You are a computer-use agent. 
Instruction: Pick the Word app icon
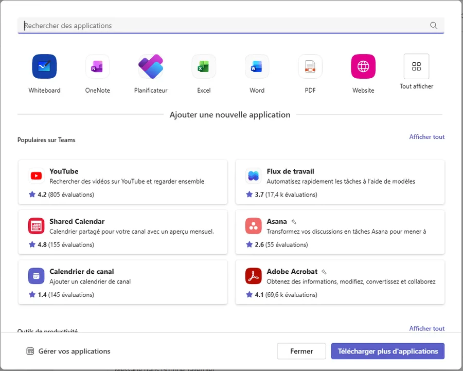click(x=257, y=66)
